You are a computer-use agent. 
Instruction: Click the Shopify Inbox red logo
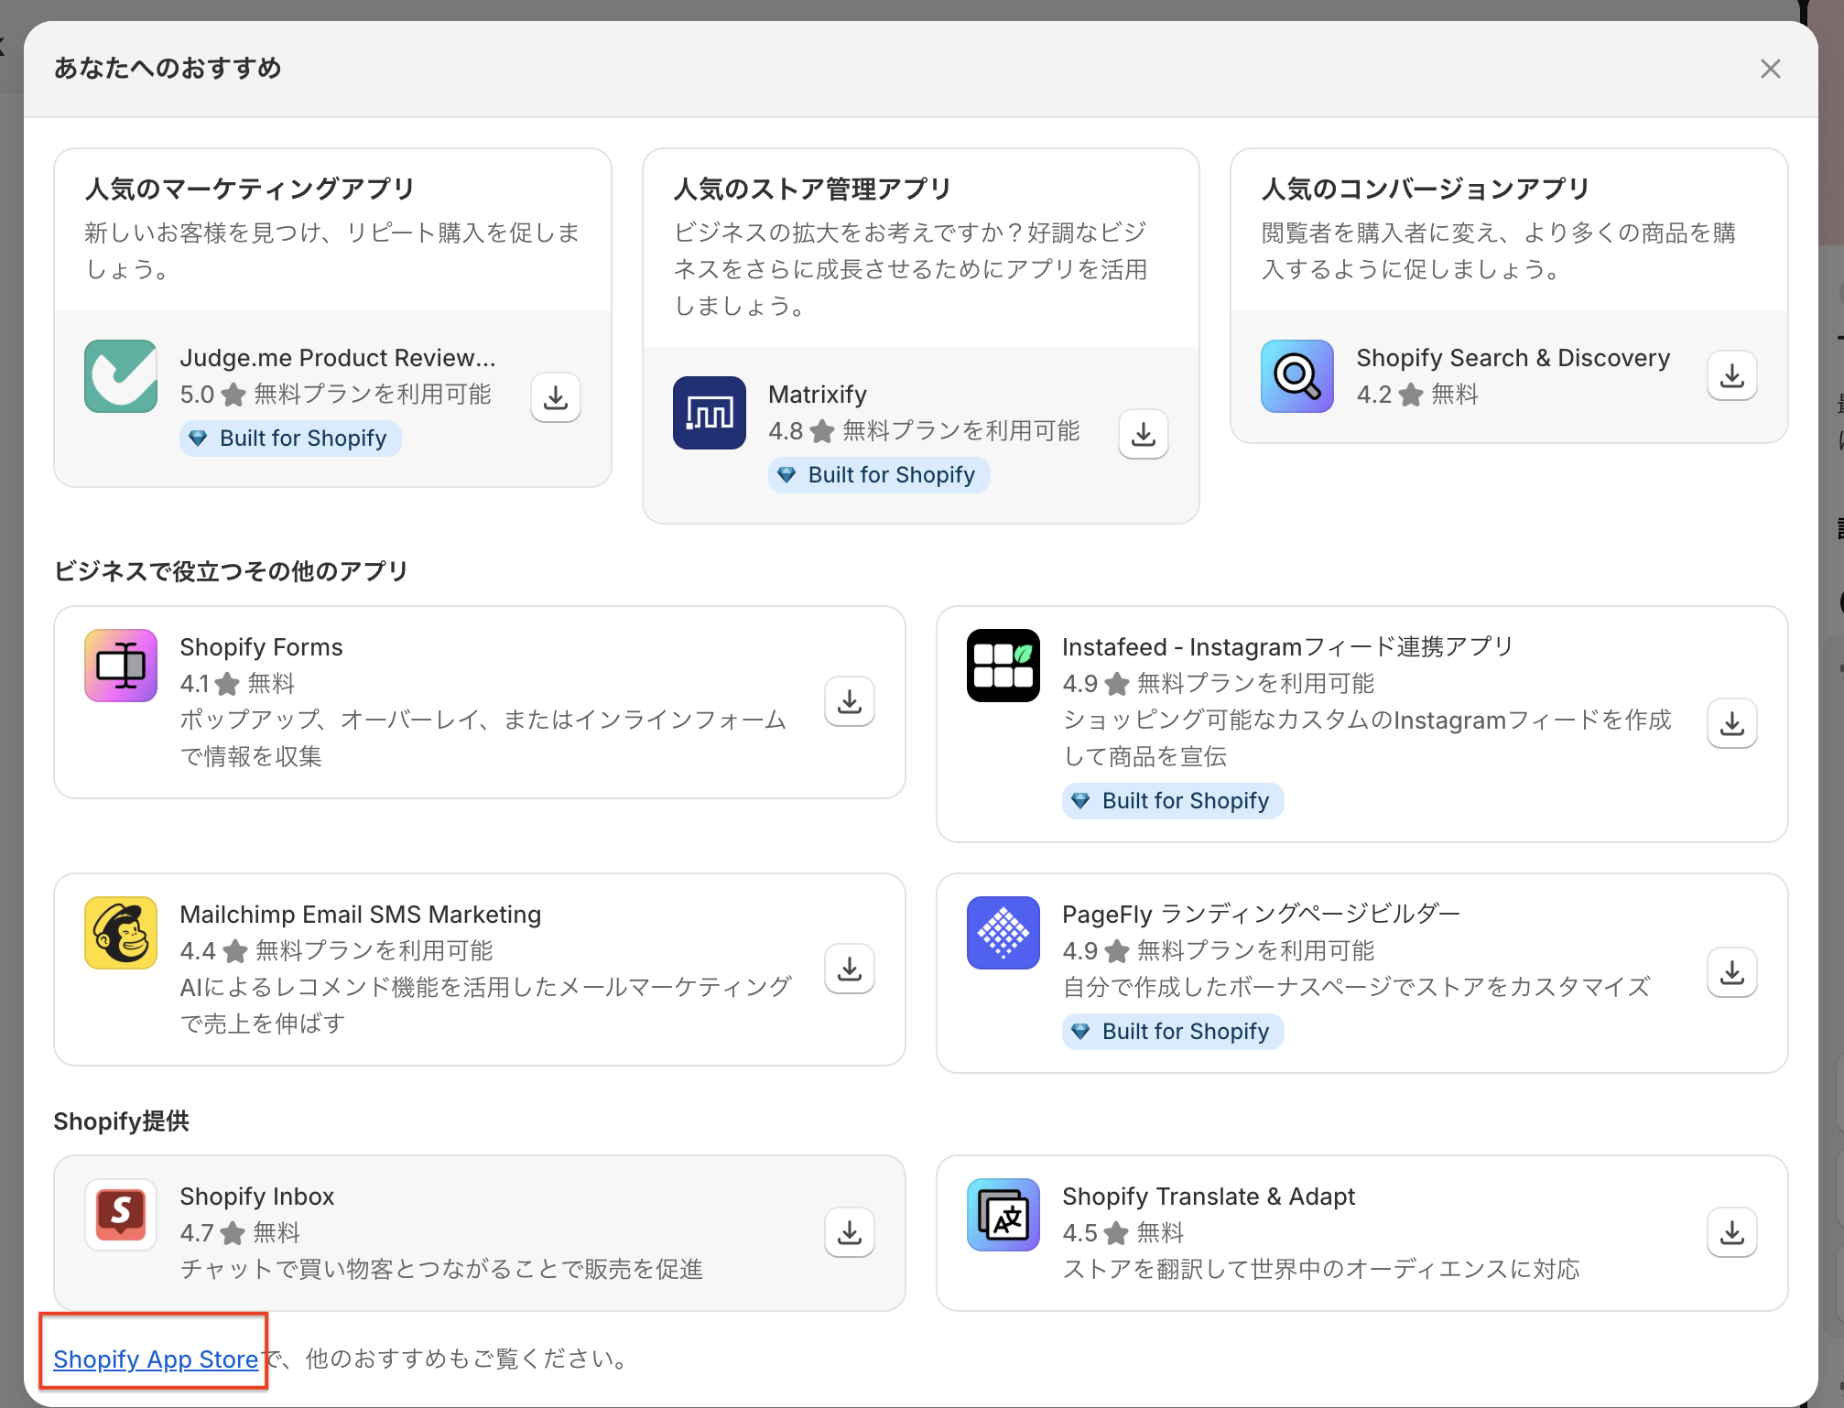click(121, 1215)
